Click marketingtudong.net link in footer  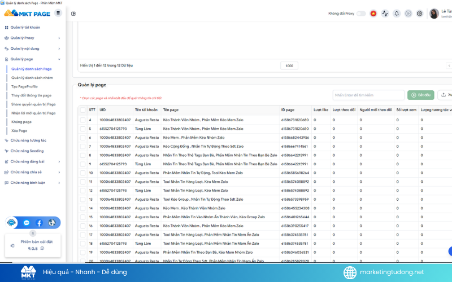point(392,272)
